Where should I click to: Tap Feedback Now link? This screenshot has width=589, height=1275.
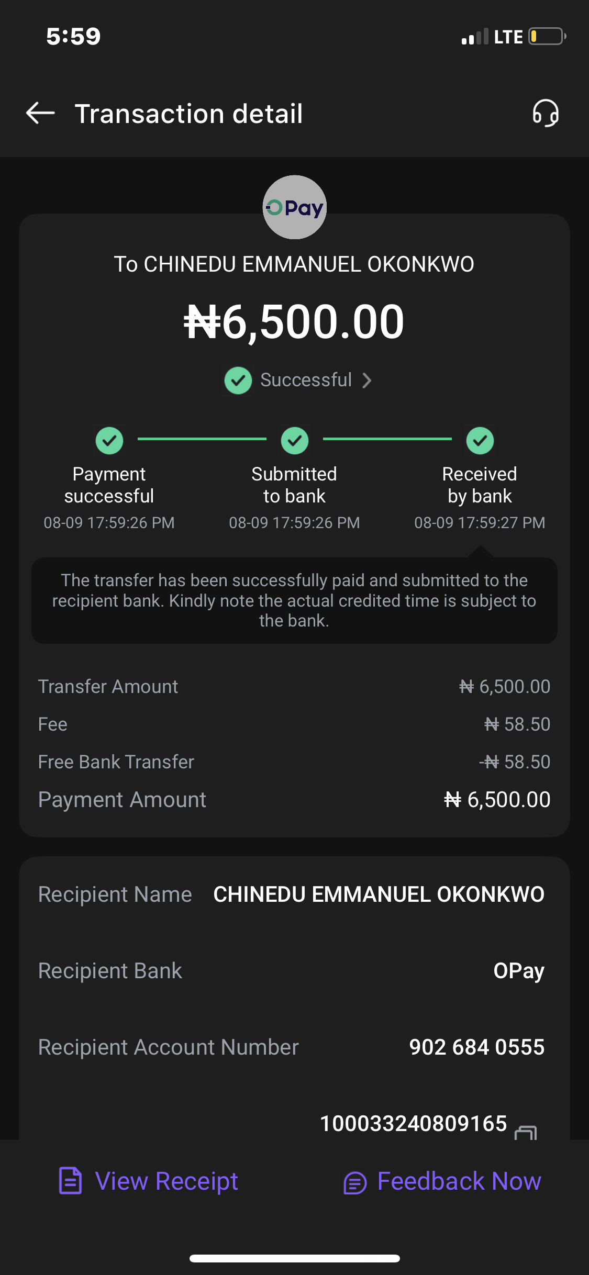tap(459, 1181)
